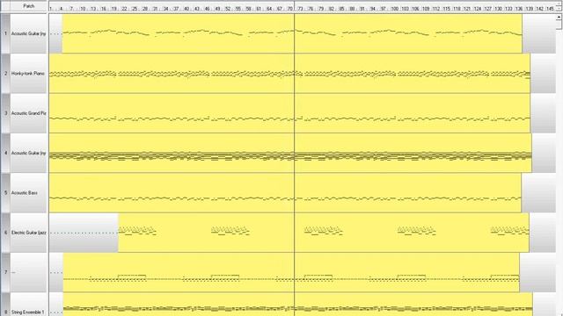This screenshot has height=316, width=563.
Task: Click measure 1 on the ruler
Action: click(51, 9)
